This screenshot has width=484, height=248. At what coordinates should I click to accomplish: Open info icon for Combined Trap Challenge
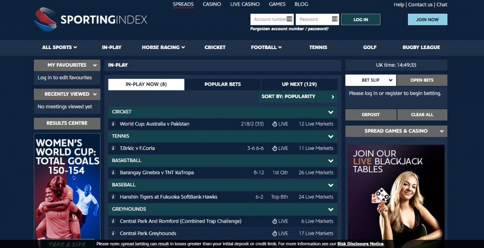[113, 221]
